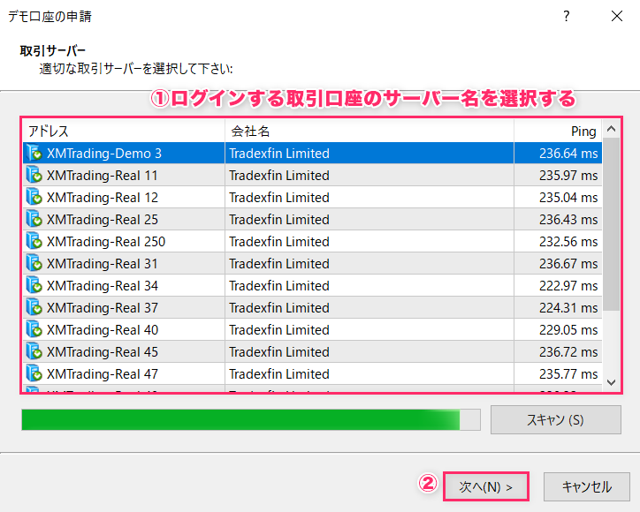Screen dimensions: 640x512
Task: Click ping value 232.56 ms
Action: click(568, 241)
